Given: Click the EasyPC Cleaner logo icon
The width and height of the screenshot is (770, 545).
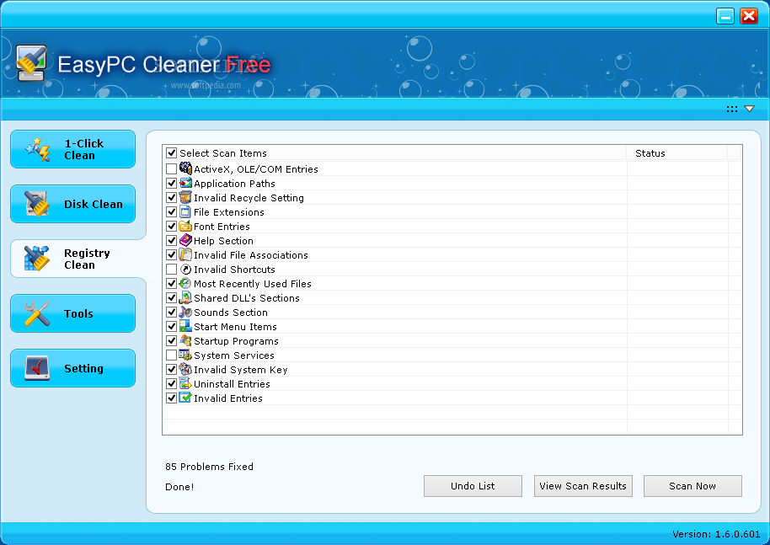Looking at the screenshot, I should 31,63.
